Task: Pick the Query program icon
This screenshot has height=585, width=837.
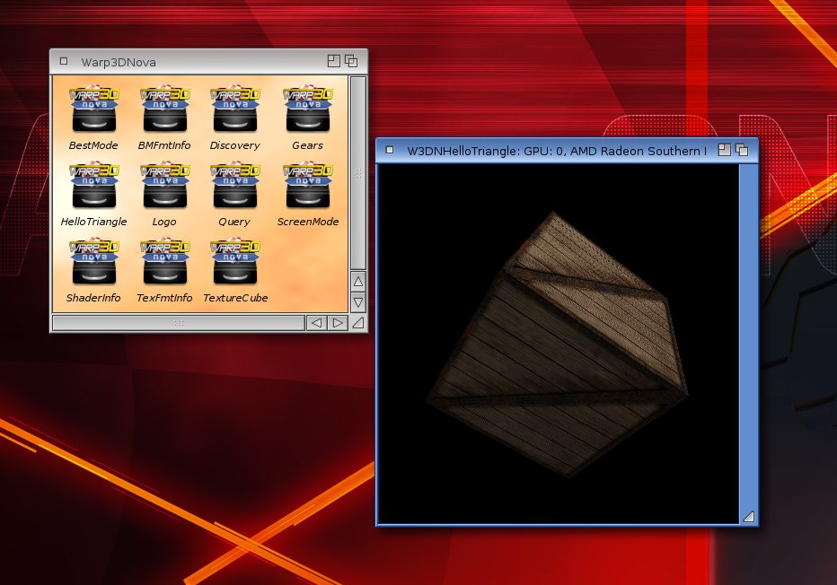Action: pyautogui.click(x=235, y=185)
